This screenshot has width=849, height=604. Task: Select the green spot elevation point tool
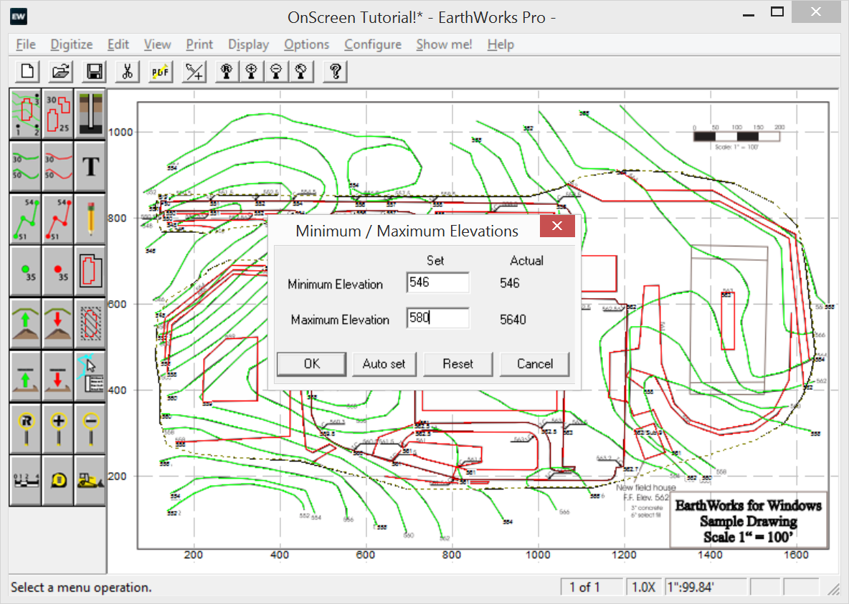coord(25,271)
